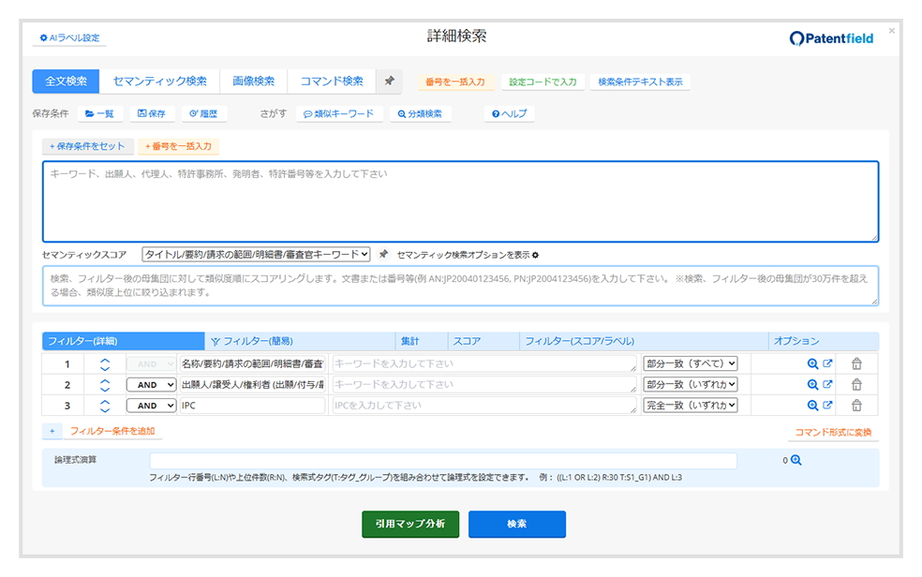Reorder row 3 using up-down arrows
This screenshot has height=577, width=922.
pos(105,406)
